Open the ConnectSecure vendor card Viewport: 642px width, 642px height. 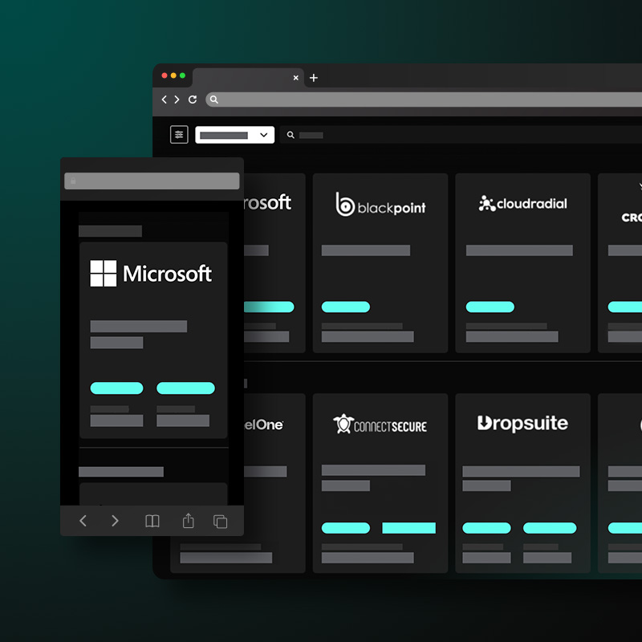[x=380, y=483]
